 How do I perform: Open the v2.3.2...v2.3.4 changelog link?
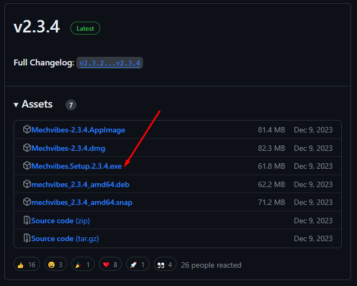point(110,63)
